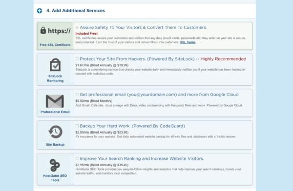The width and height of the screenshot is (293, 191).
Task: Click the HostGator SEO Tools label
Action: (55, 178)
